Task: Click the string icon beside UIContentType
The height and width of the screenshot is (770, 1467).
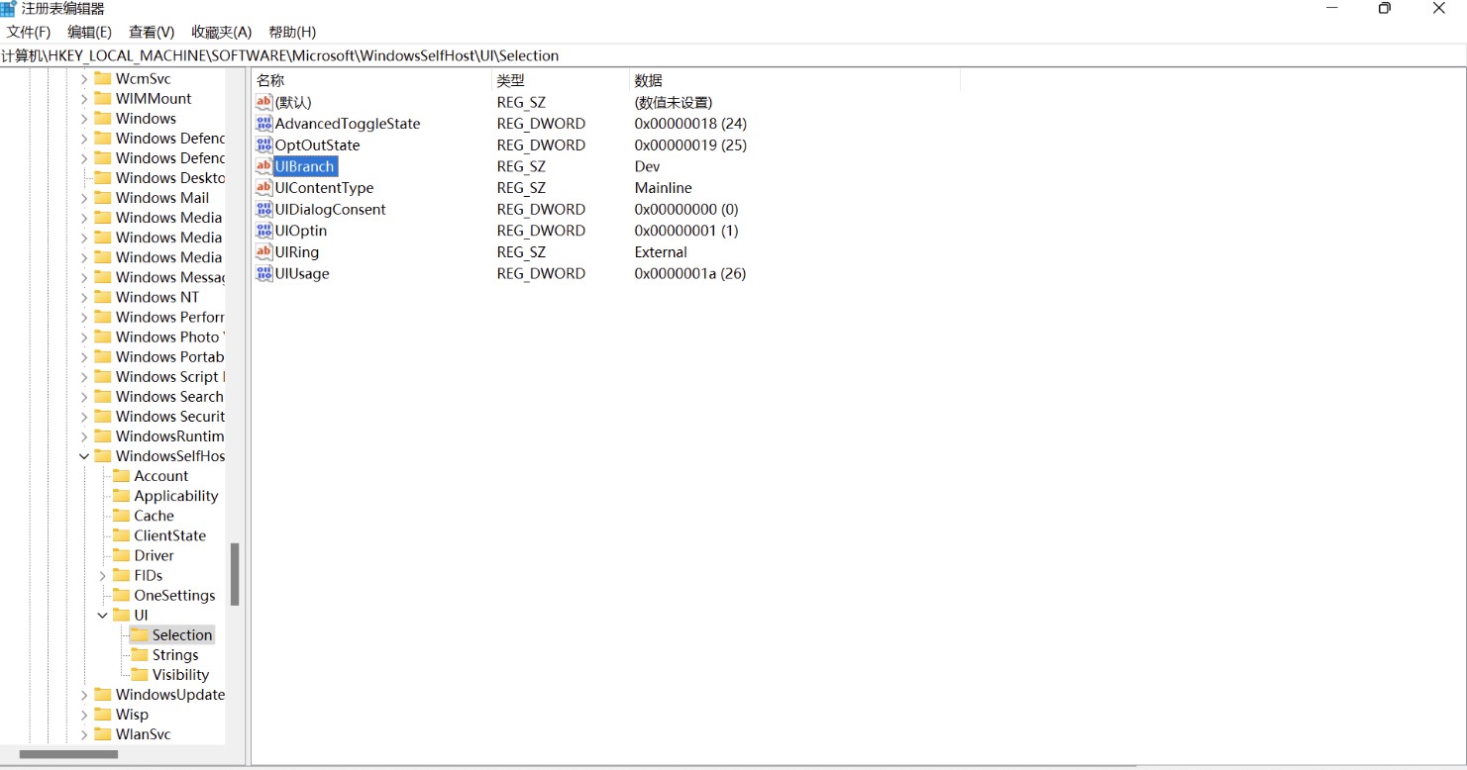Action: [263, 188]
